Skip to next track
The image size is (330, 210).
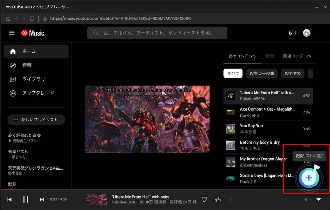(x=42, y=199)
